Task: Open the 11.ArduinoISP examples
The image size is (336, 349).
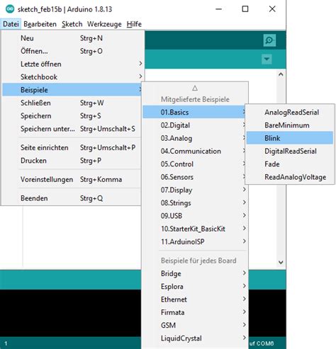Action: (x=195, y=242)
